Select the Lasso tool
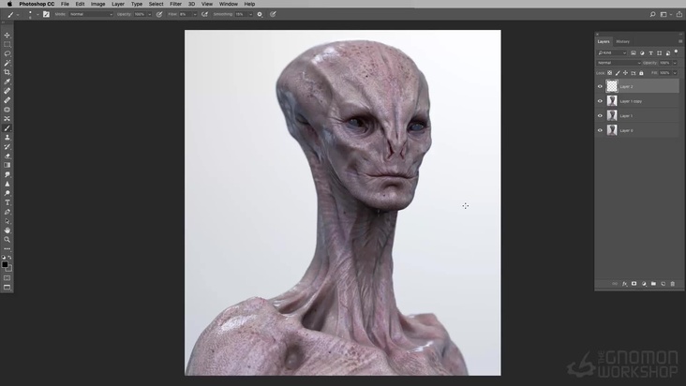Image resolution: width=686 pixels, height=386 pixels. point(7,53)
